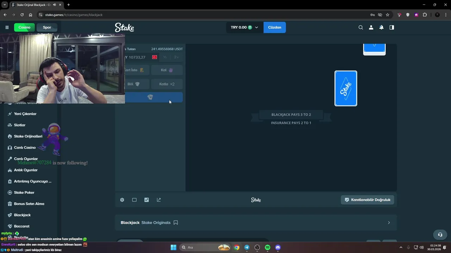451x253 pixels.
Task: Double the bet with 2× button
Action: click(177, 57)
